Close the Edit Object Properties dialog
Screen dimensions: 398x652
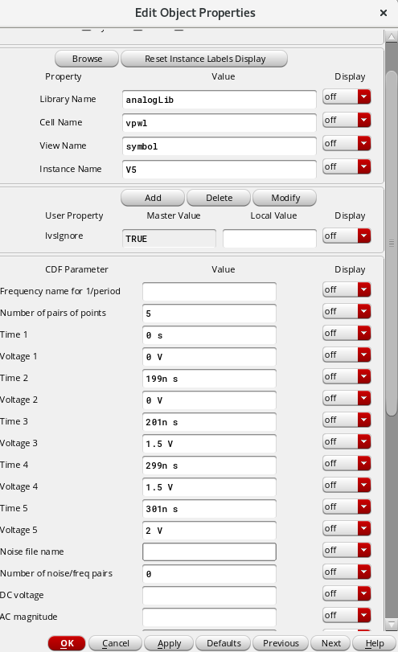coord(384,13)
